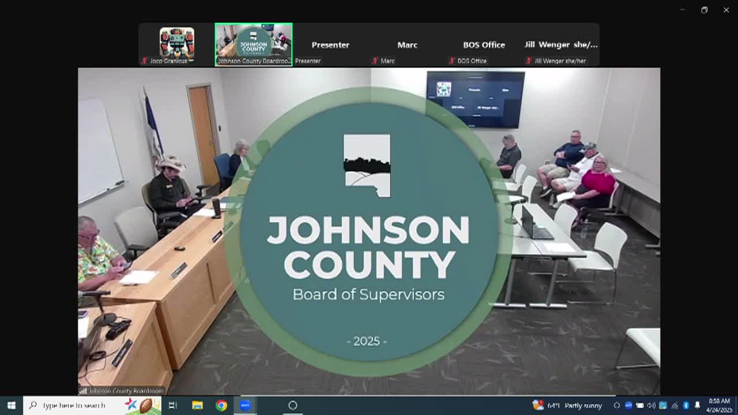Open File Explorer from the taskbar
This screenshot has height=415, width=738.
pos(197,405)
